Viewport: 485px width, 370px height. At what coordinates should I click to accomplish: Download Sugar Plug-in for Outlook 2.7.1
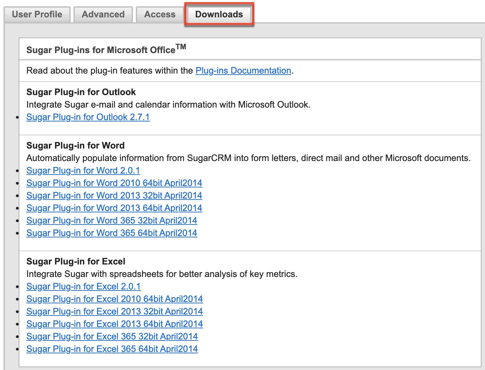(88, 117)
